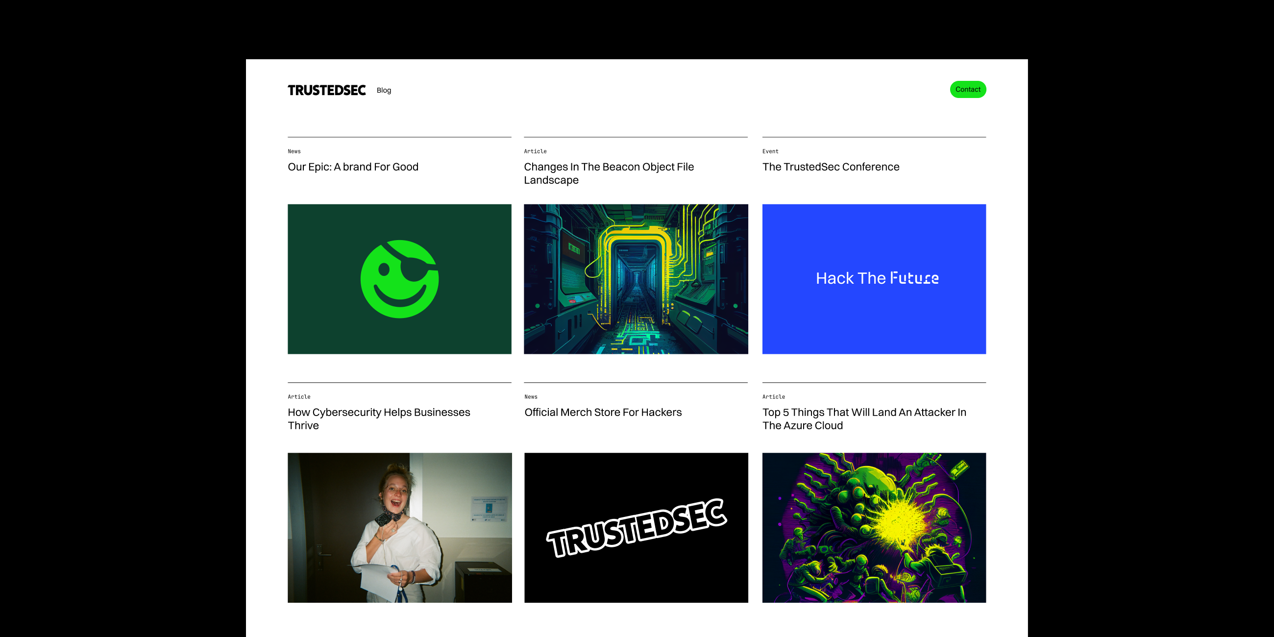
Task: Open the Blog navigation item
Action: coord(383,90)
